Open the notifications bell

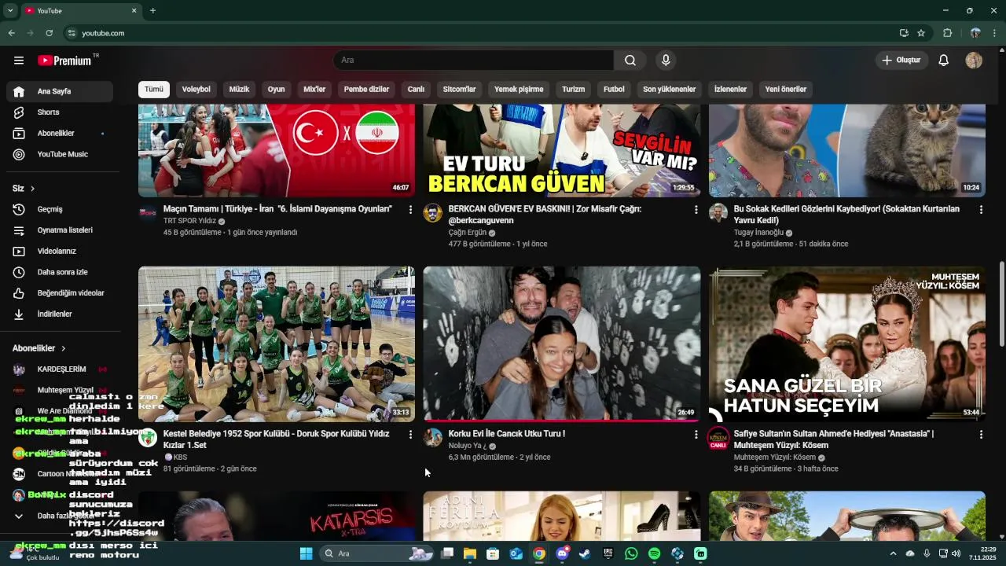pos(944,61)
